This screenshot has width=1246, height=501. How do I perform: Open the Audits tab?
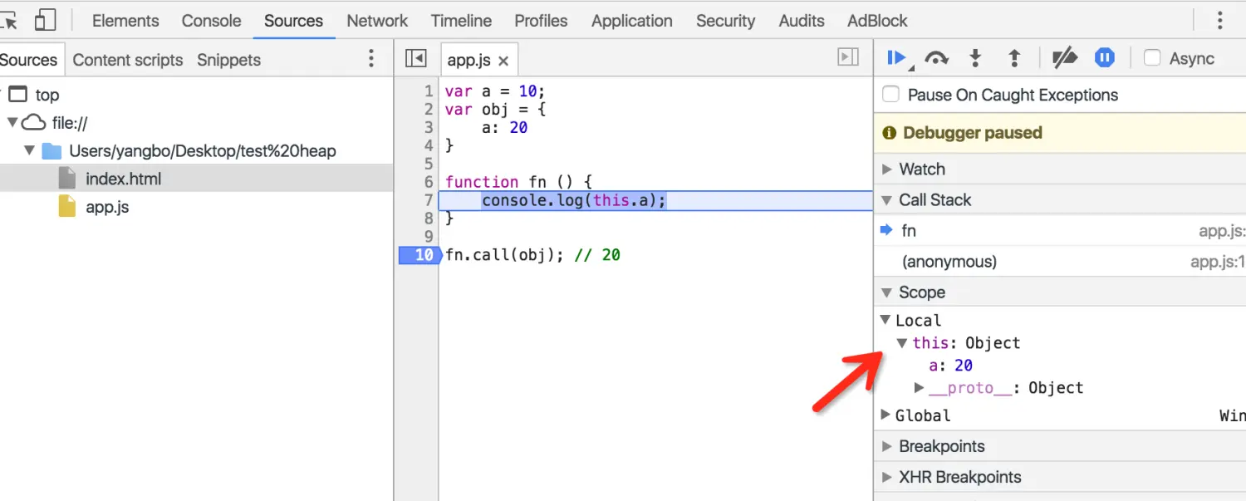802,21
